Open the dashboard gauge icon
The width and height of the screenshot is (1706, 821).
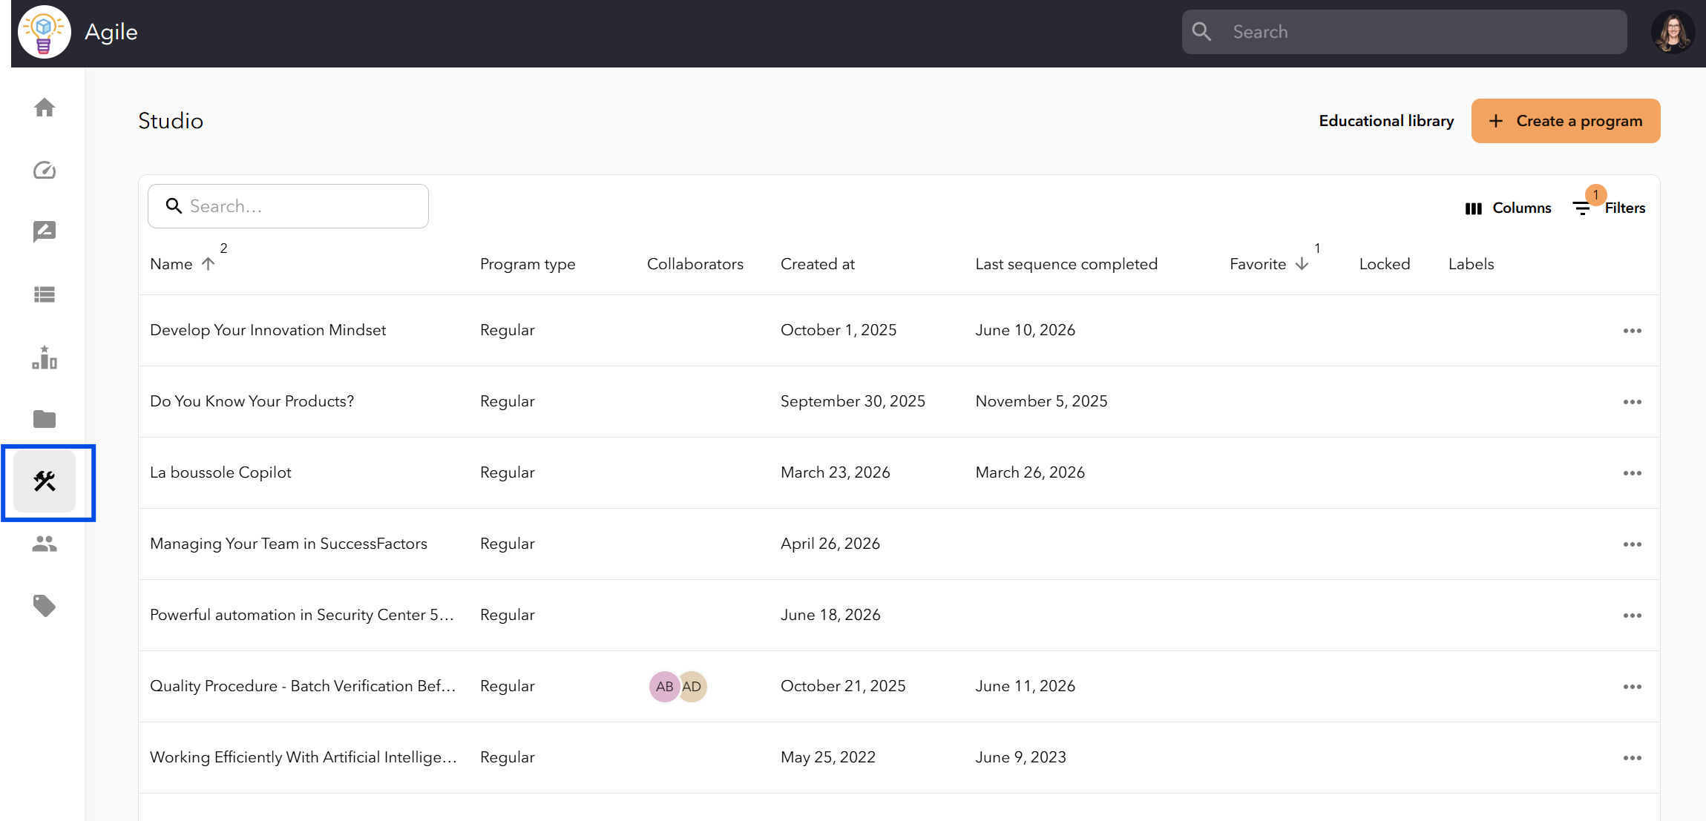[45, 171]
